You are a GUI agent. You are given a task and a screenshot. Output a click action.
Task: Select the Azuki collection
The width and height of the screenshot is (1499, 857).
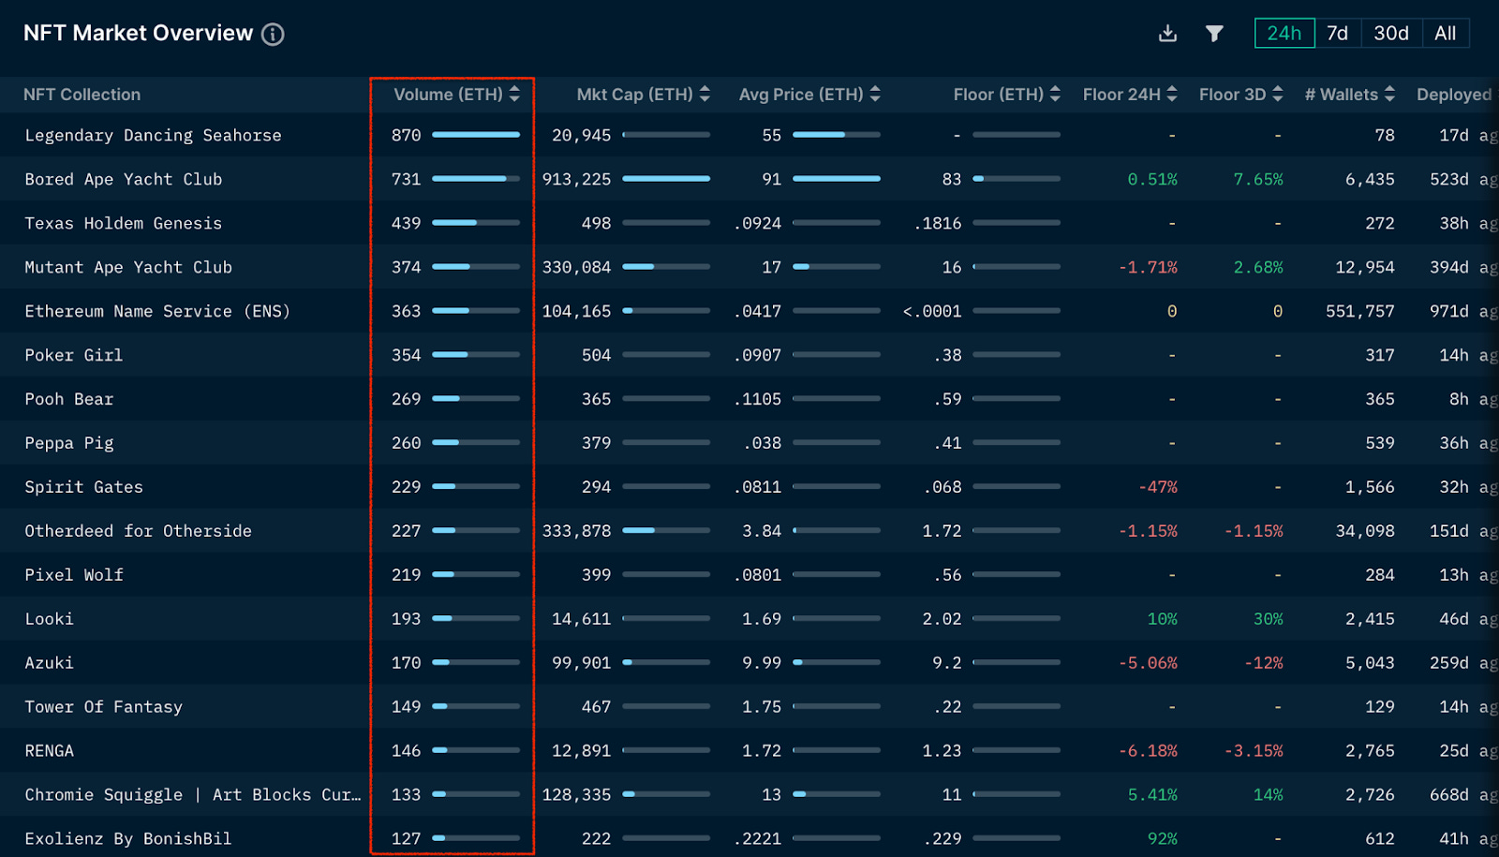coord(50,663)
